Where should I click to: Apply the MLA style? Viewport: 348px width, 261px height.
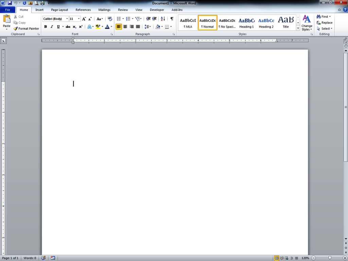(188, 23)
